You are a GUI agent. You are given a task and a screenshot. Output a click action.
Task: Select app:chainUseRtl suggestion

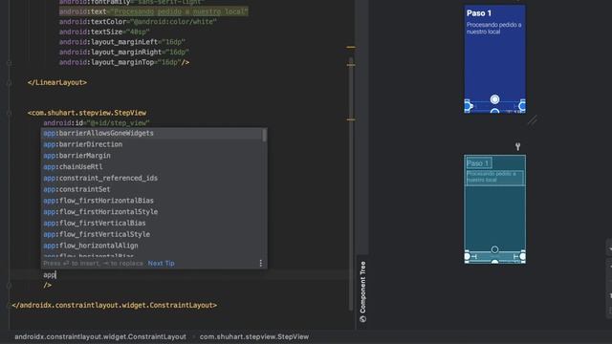point(152,167)
